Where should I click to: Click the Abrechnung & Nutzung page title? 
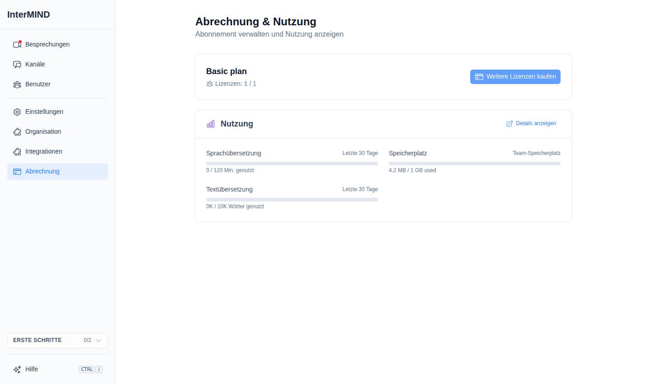(x=256, y=22)
